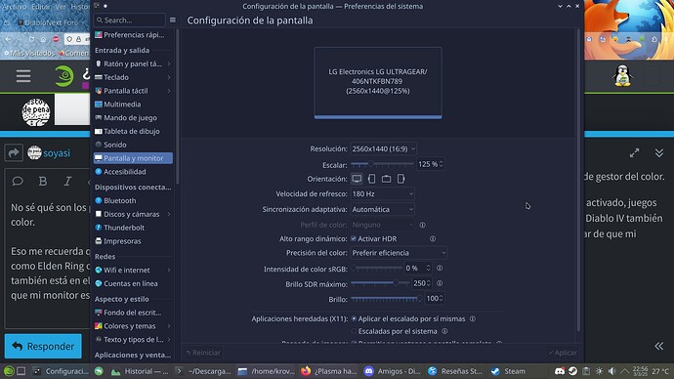Select rotate-left portrait orientation icon

click(372, 179)
